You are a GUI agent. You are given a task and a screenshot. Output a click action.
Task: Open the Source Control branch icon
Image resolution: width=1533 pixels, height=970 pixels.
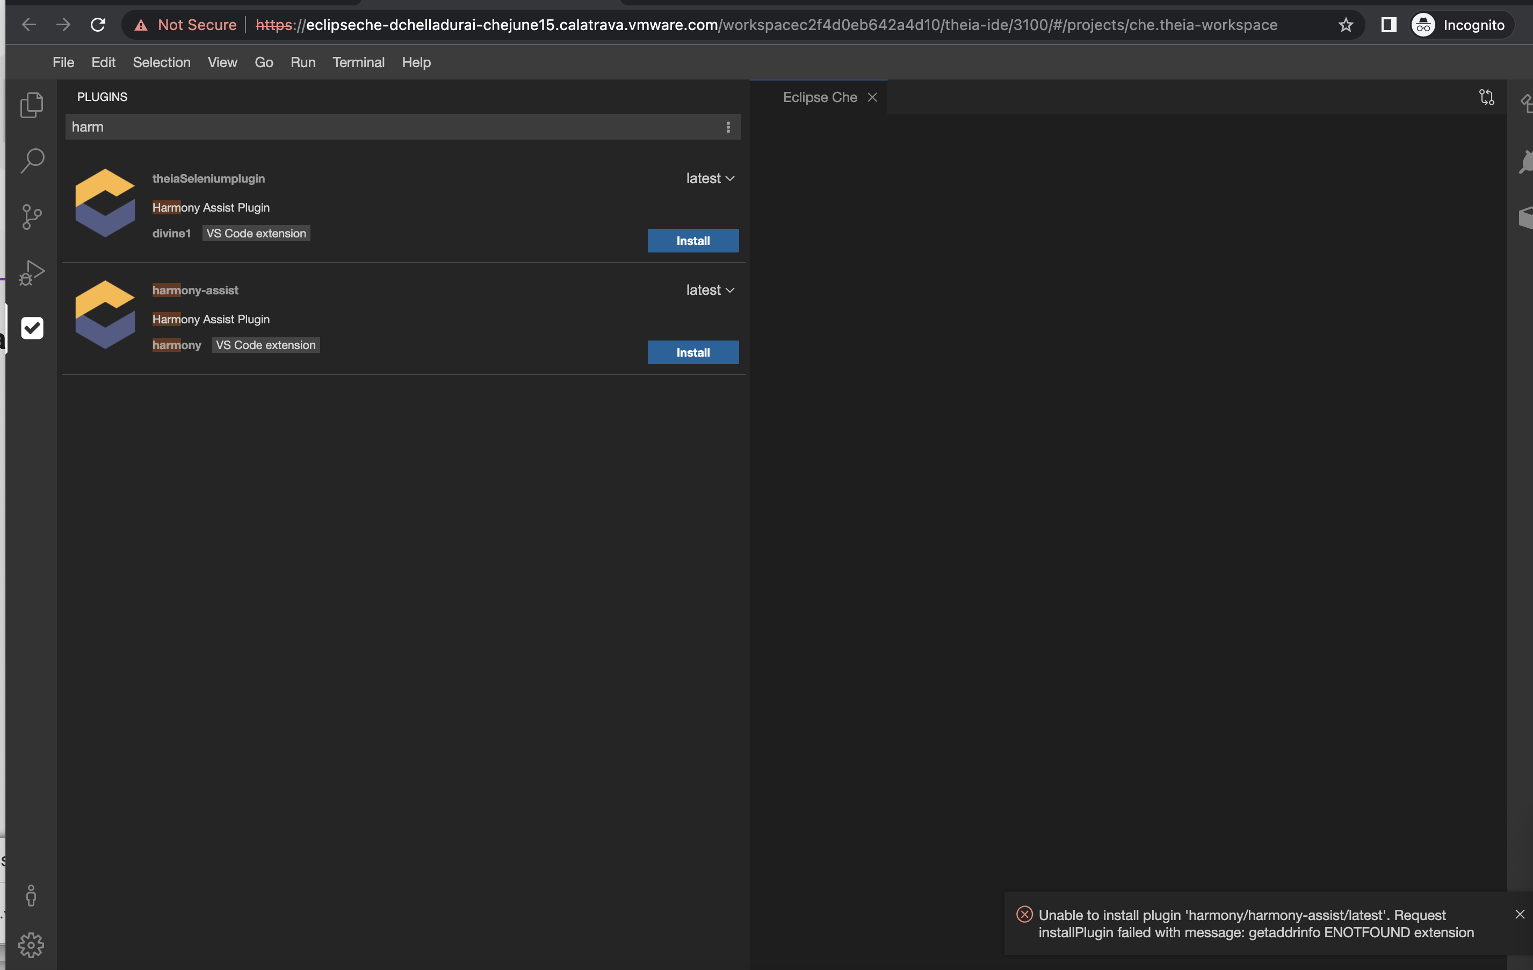tap(31, 216)
